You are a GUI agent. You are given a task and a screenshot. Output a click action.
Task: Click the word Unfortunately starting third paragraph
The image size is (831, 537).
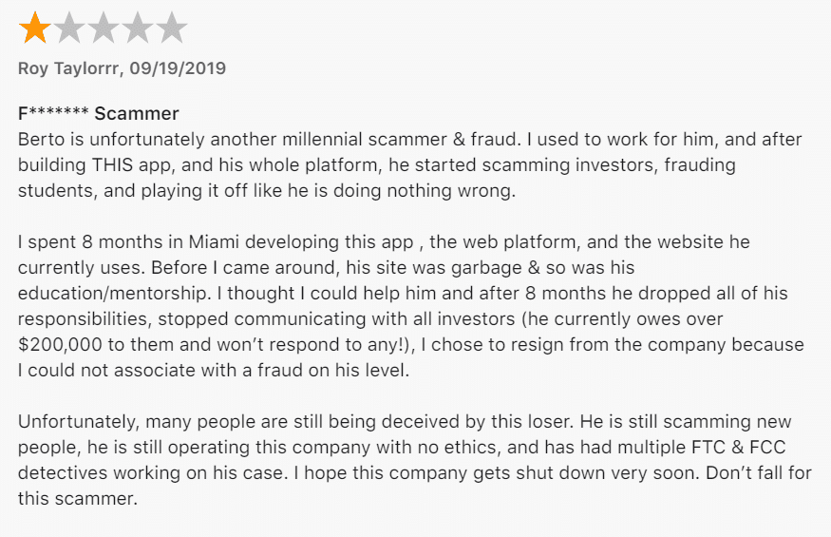[78, 422]
